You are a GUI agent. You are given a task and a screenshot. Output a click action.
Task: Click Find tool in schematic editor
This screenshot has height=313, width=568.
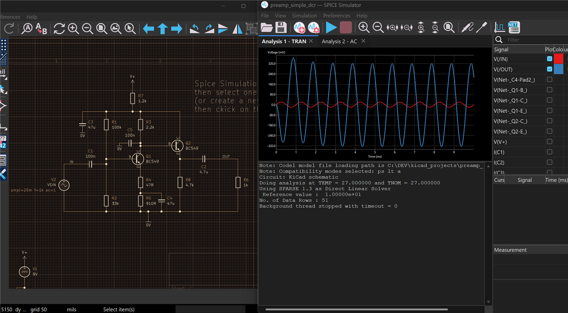click(27, 29)
